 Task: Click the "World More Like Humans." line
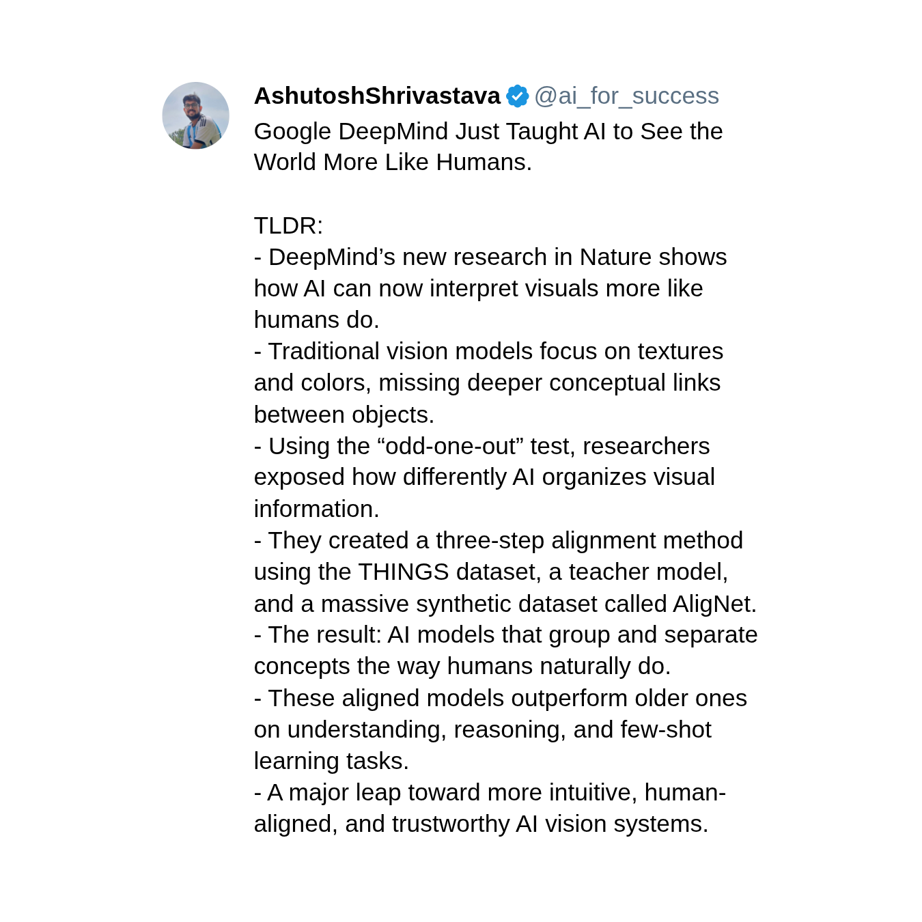point(393,163)
